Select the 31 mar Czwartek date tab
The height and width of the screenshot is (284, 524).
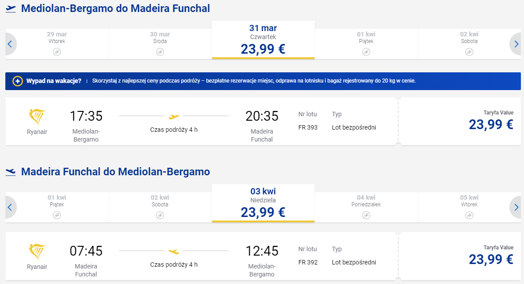(263, 40)
